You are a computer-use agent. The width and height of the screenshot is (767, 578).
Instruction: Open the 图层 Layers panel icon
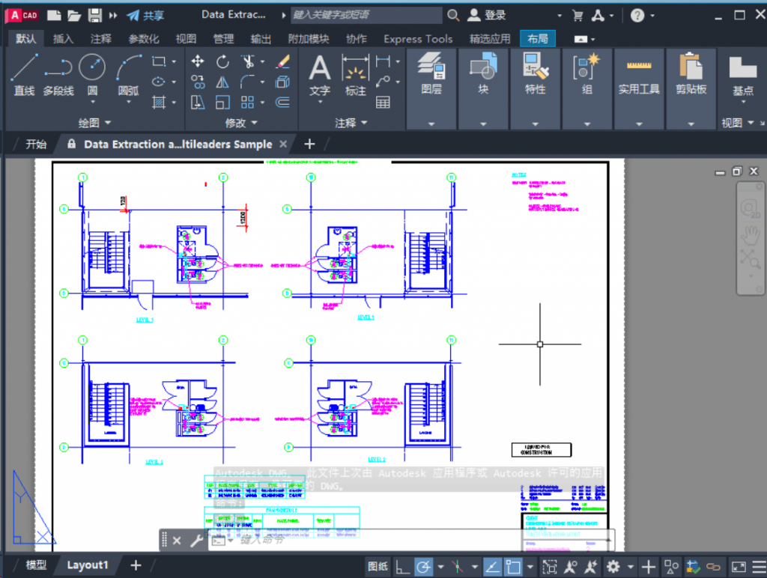click(x=432, y=71)
